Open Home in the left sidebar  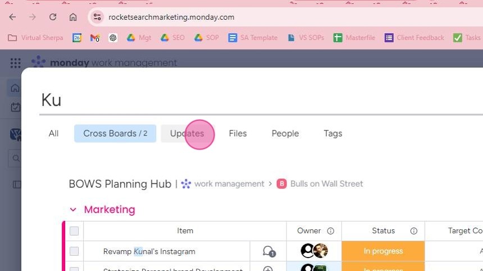coord(15,88)
